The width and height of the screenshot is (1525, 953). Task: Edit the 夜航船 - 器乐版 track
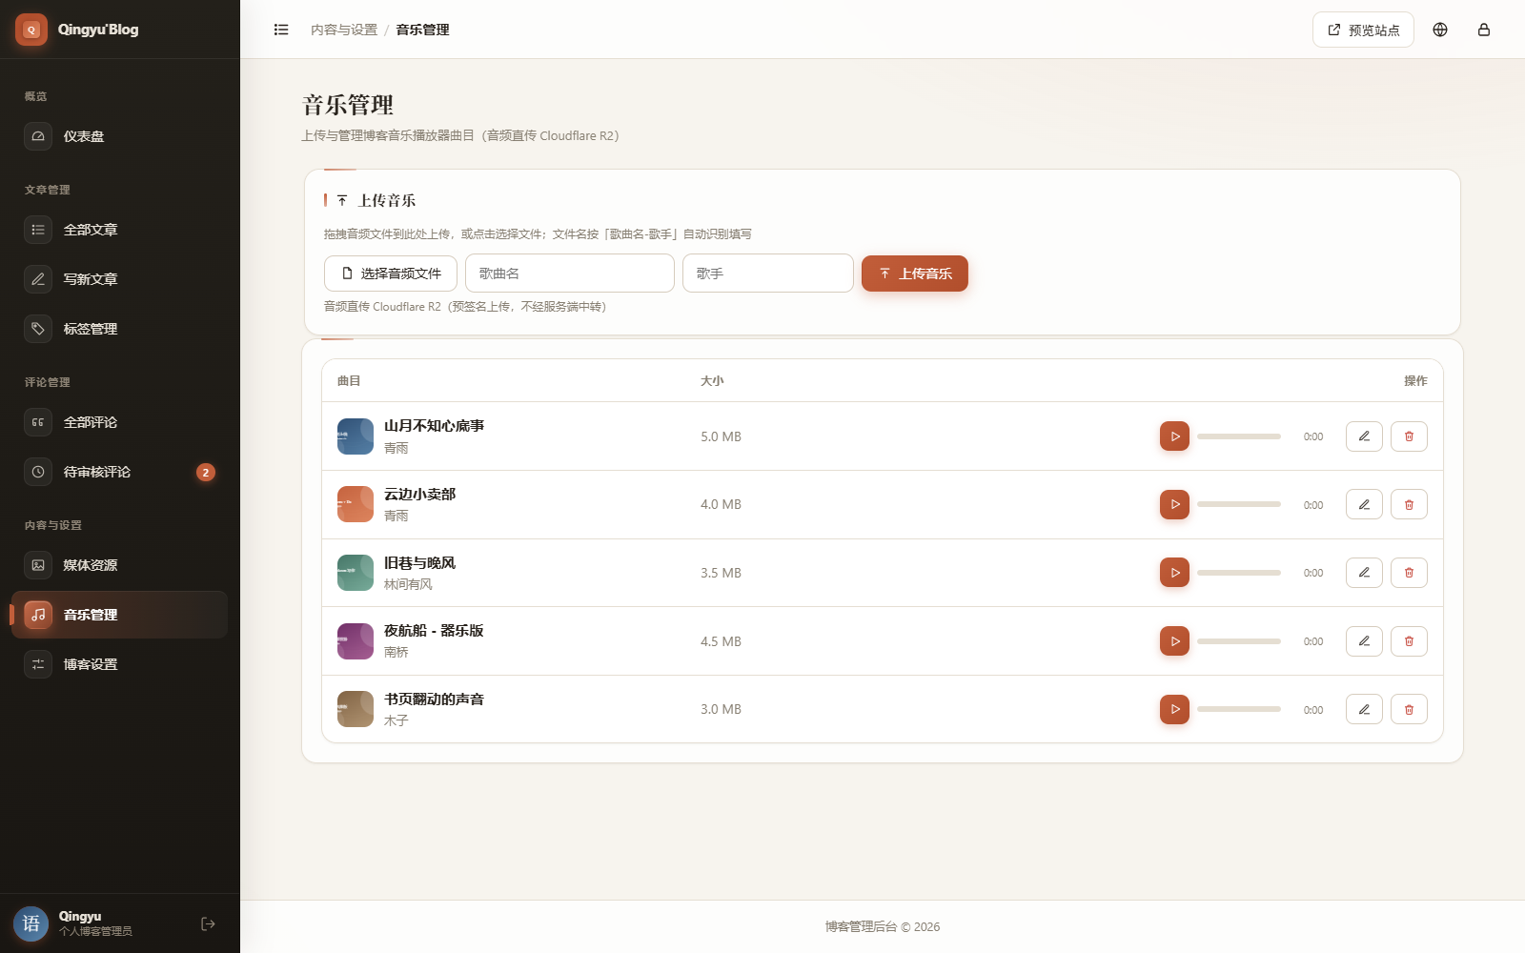(x=1364, y=641)
